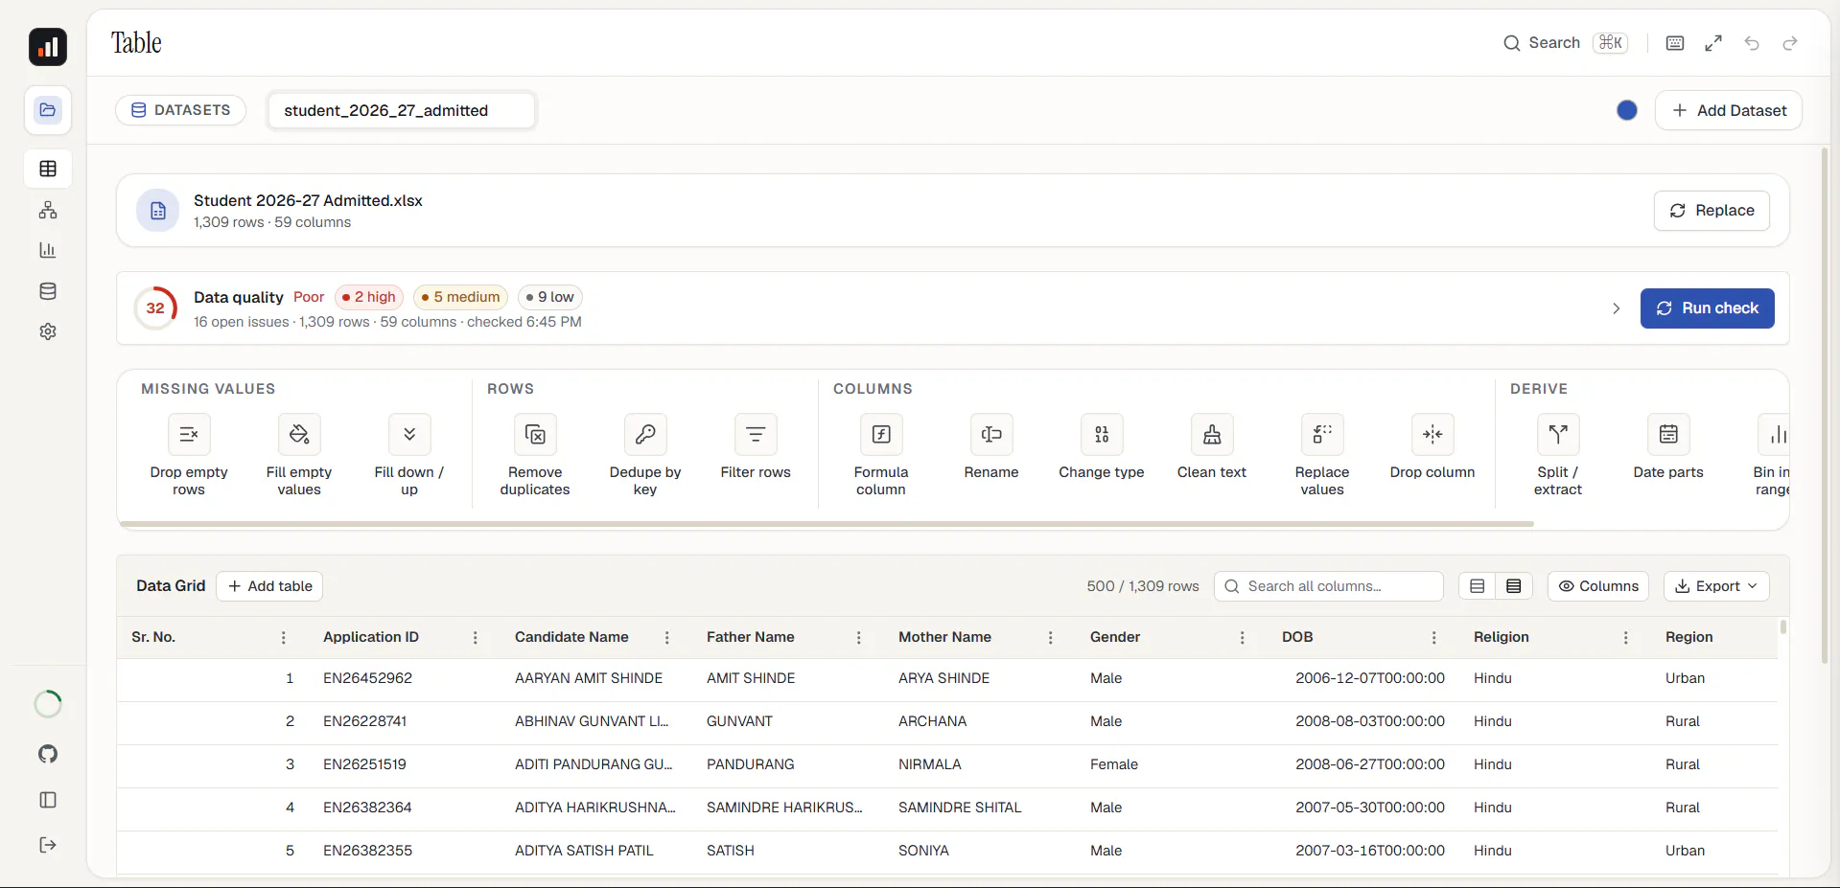Open the chart view in the sidebar

(48, 250)
